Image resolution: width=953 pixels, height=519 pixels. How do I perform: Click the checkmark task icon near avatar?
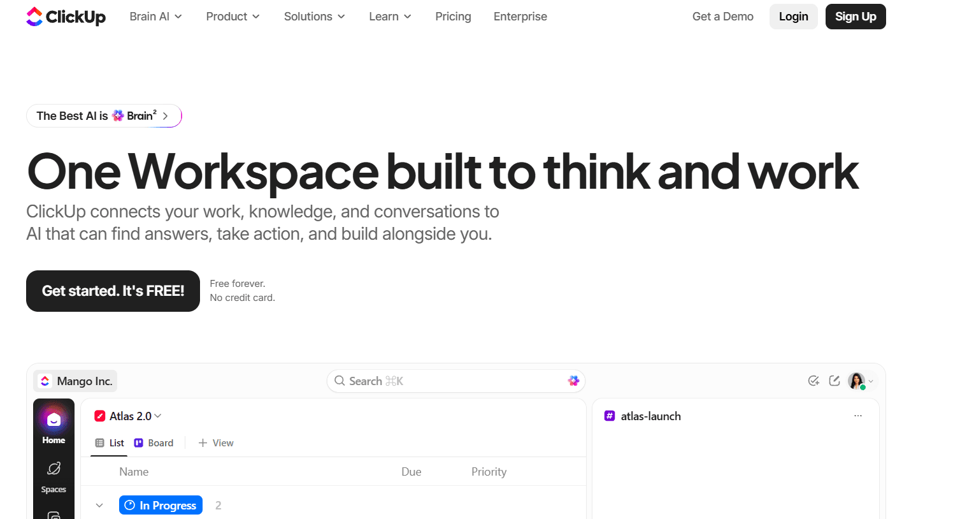(813, 381)
